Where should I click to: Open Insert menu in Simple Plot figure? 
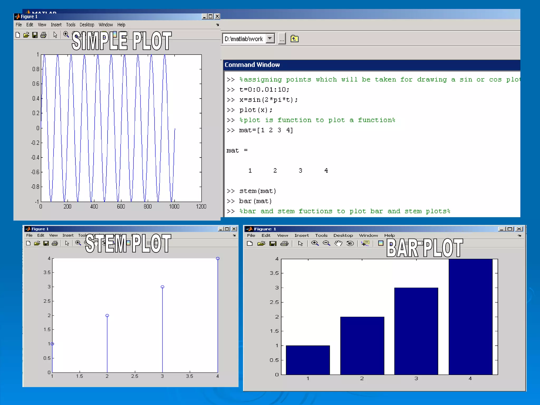(56, 25)
